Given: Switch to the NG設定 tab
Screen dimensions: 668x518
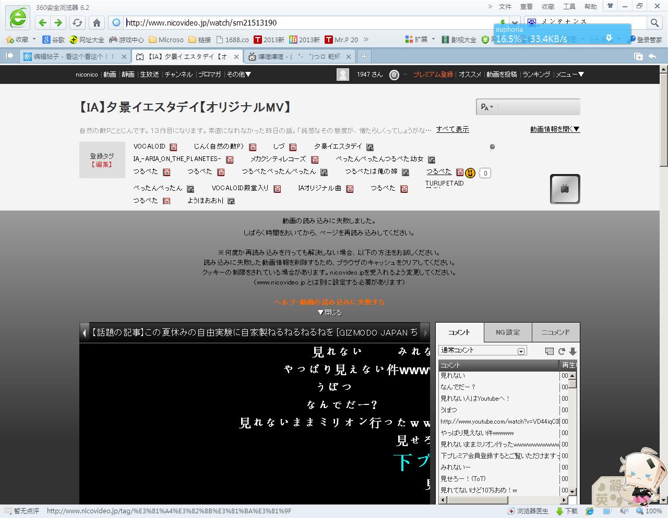Looking at the screenshot, I should pos(507,332).
